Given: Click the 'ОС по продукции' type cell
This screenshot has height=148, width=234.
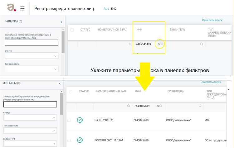Looking at the screenshot, I should pos(216,140).
